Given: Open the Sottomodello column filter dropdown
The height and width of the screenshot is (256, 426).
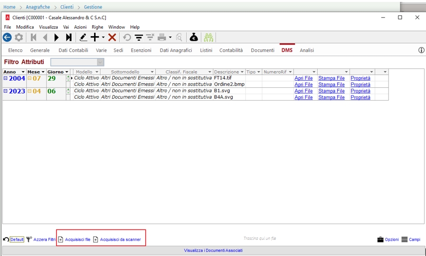Looking at the screenshot, I should [x=152, y=72].
